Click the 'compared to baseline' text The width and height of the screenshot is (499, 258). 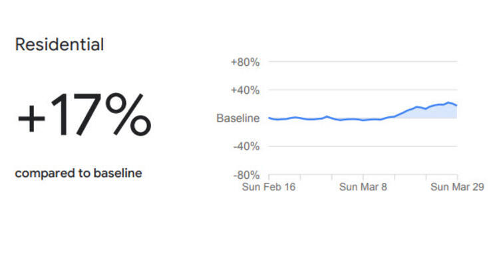[79, 174]
